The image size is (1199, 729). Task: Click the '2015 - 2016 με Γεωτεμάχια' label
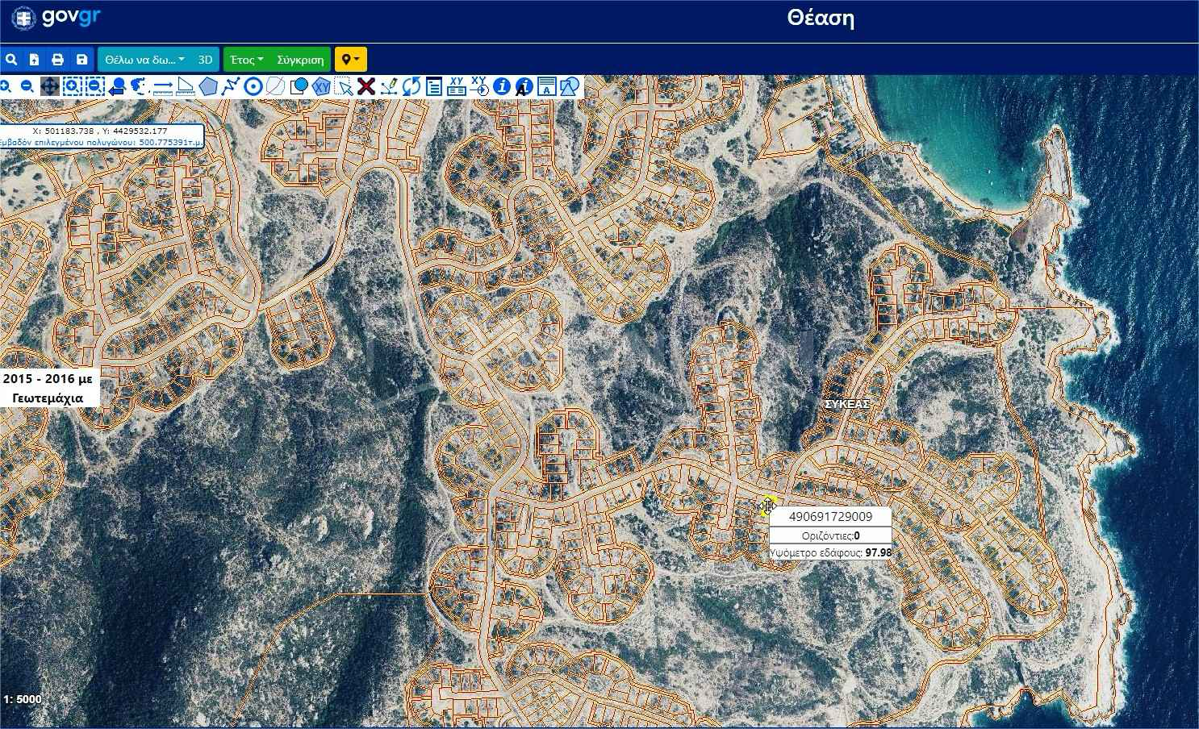click(48, 388)
